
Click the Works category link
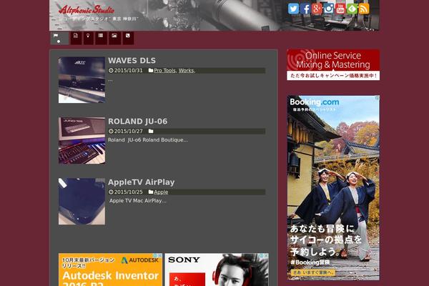(x=186, y=70)
